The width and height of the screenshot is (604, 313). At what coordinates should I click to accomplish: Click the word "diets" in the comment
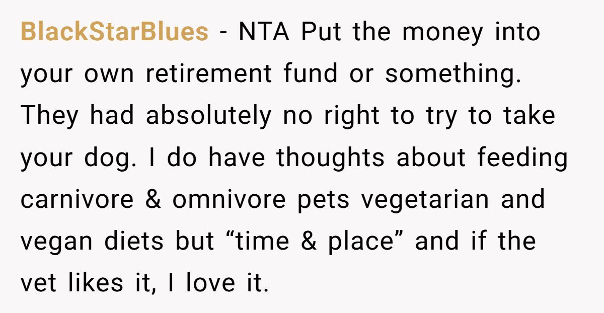point(134,242)
